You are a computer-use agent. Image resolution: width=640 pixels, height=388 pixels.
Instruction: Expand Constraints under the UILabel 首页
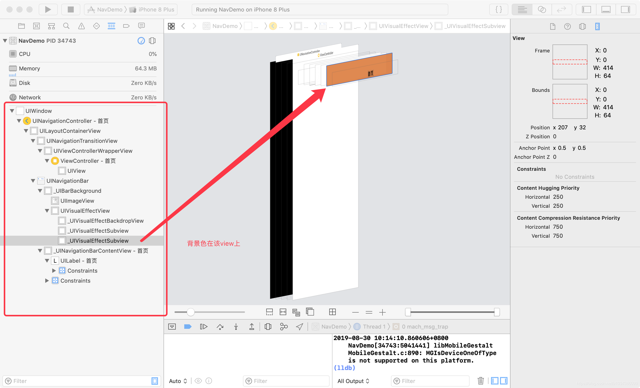(54, 270)
